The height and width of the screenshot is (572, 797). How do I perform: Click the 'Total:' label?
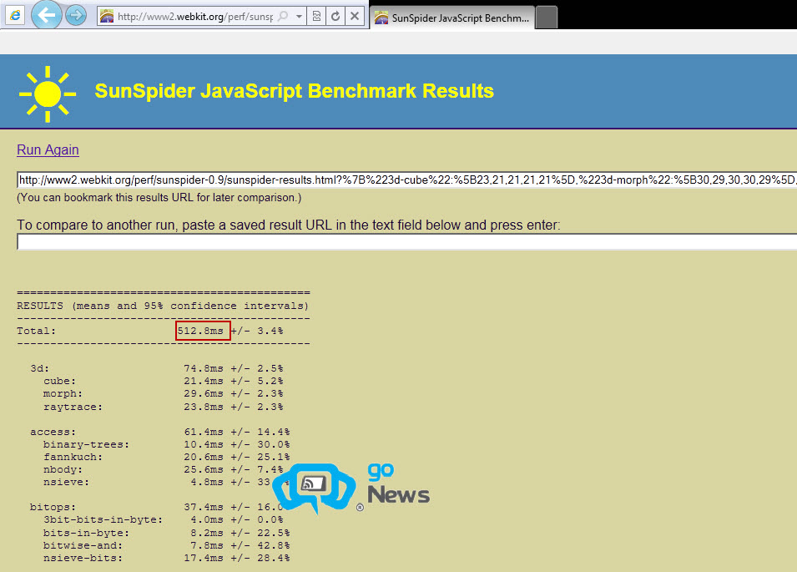36,331
